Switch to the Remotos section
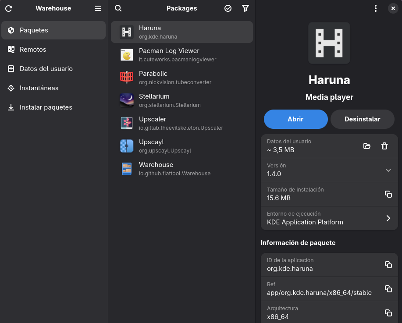Image resolution: width=402 pixels, height=323 pixels. click(x=33, y=50)
